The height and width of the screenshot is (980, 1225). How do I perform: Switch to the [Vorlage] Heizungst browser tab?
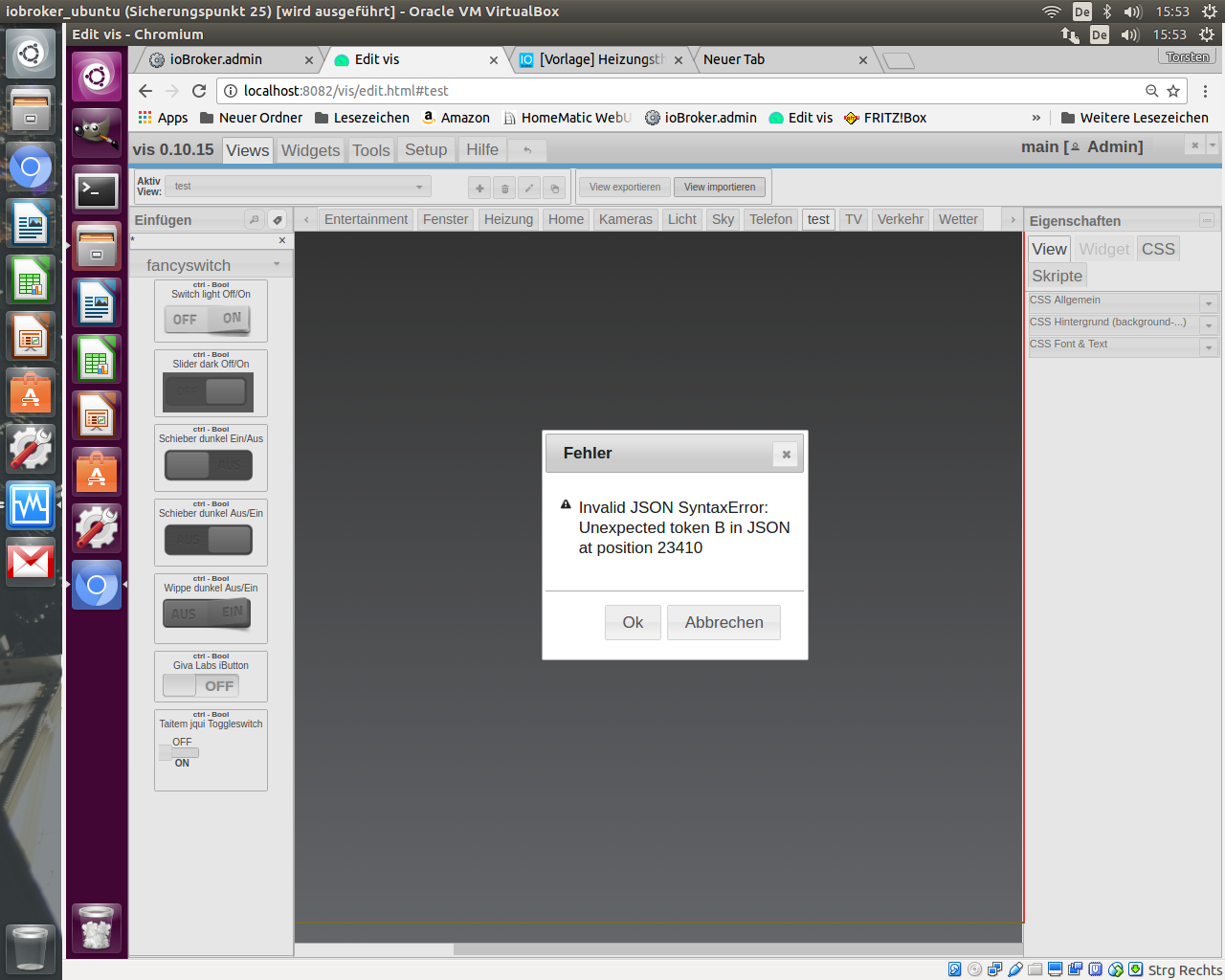pyautogui.click(x=600, y=59)
